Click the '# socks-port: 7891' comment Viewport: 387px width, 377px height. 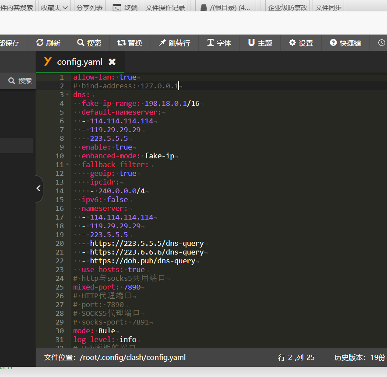tap(111, 322)
